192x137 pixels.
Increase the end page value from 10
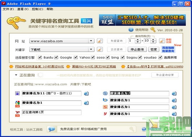(x=153, y=40)
